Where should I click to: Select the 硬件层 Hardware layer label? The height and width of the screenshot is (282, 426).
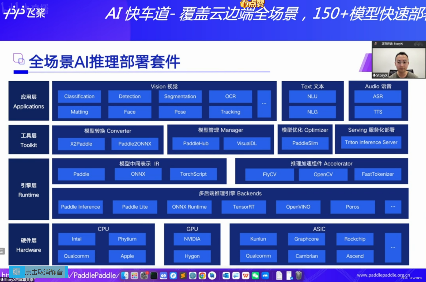28,245
